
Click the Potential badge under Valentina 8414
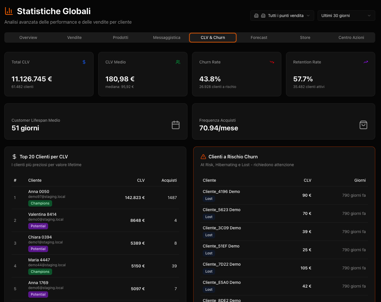(38, 226)
